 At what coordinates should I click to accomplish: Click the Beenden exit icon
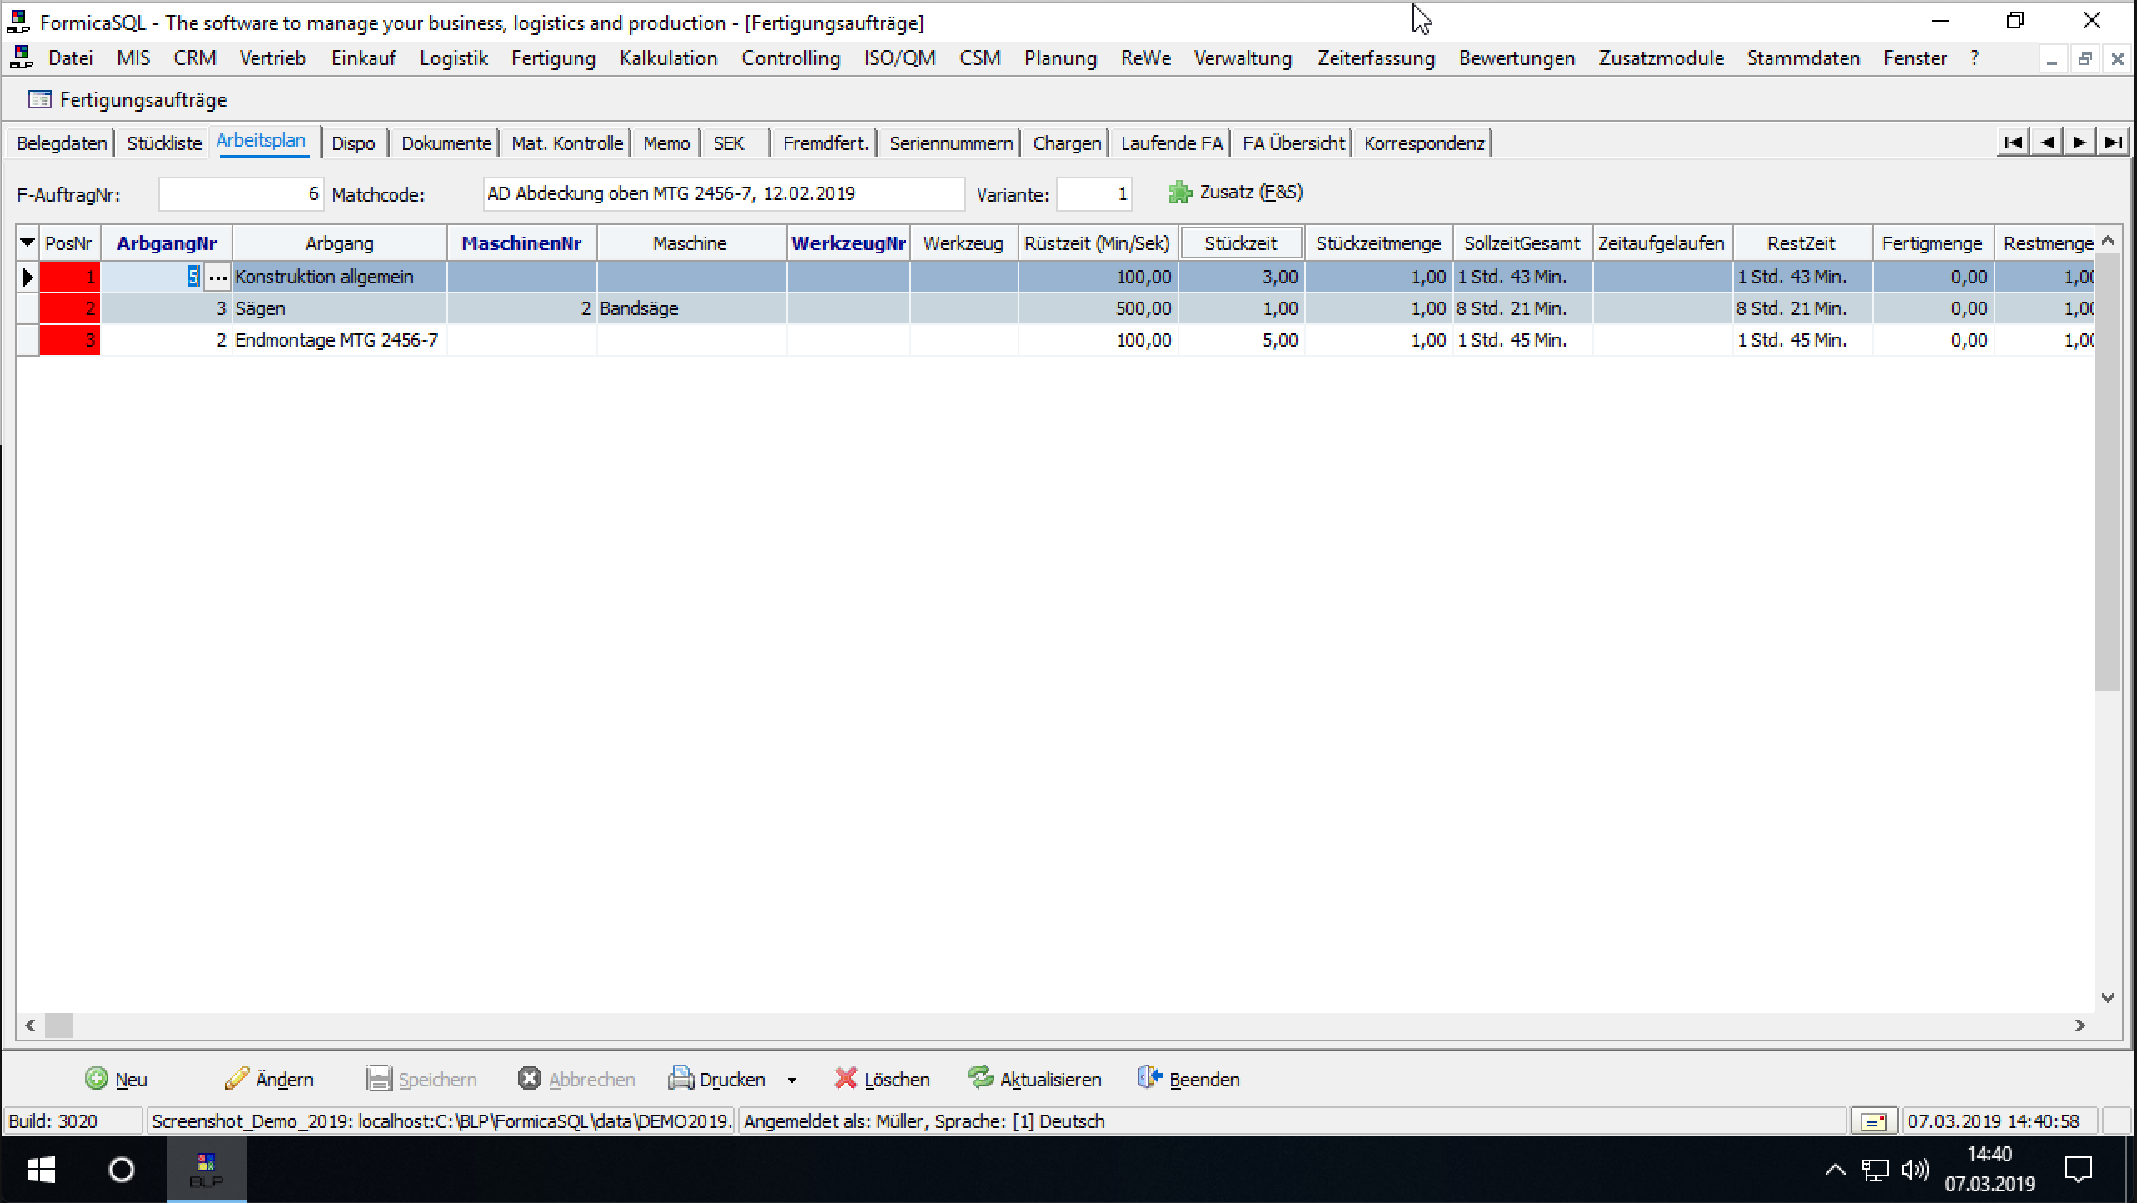point(1149,1078)
